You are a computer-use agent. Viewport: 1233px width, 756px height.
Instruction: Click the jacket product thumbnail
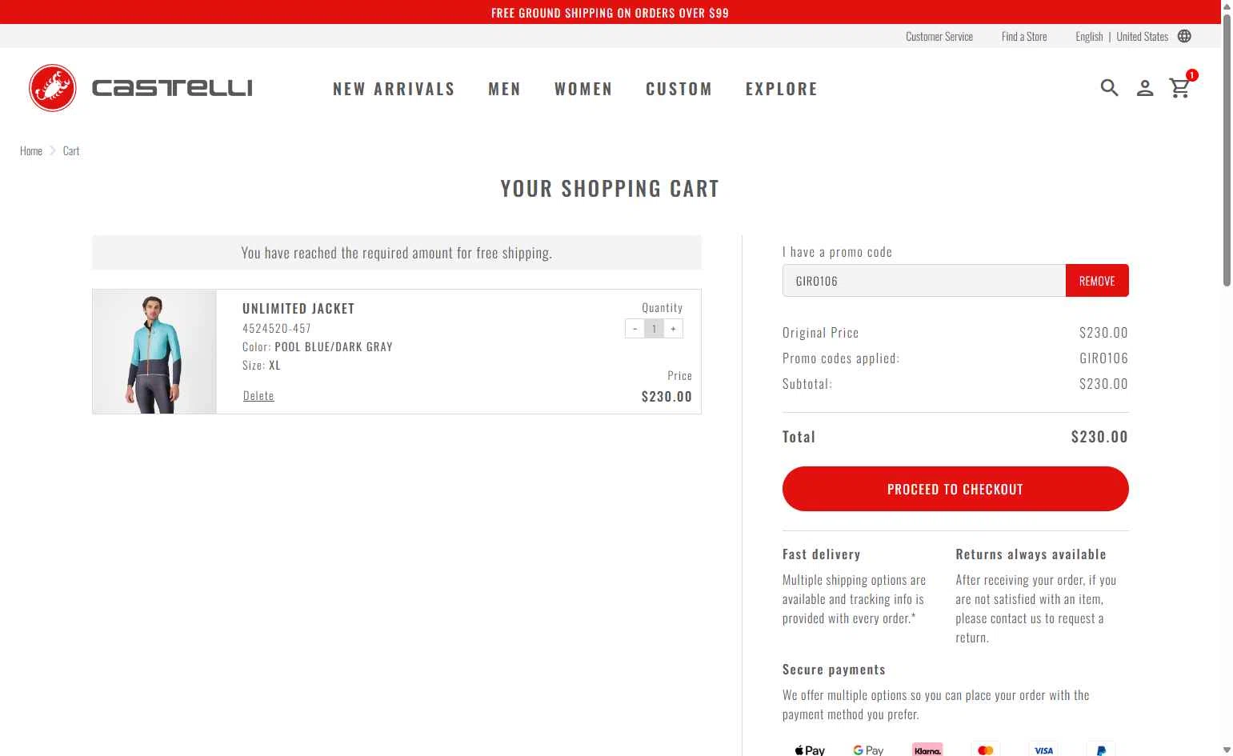[154, 352]
